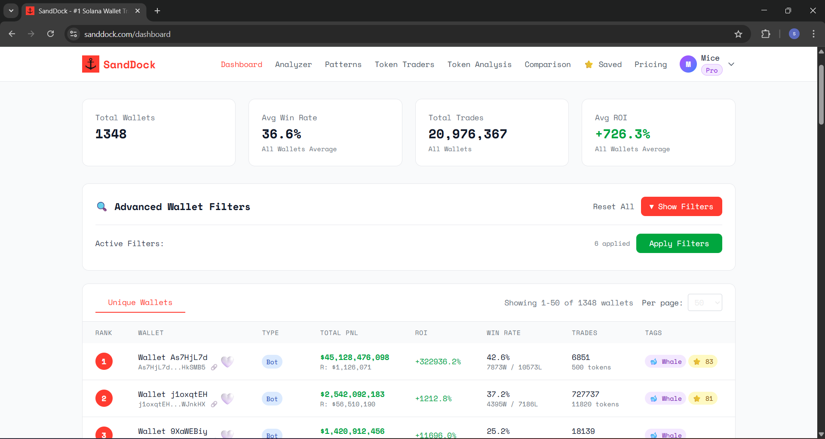The height and width of the screenshot is (439, 825).
Task: Open Token Analysis page
Action: [x=479, y=64]
